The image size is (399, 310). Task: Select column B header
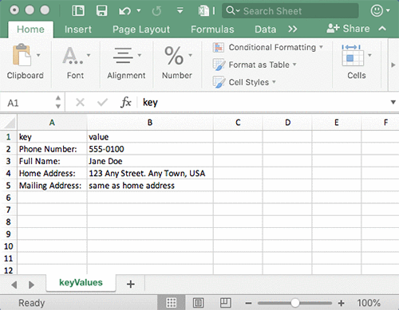[150, 123]
